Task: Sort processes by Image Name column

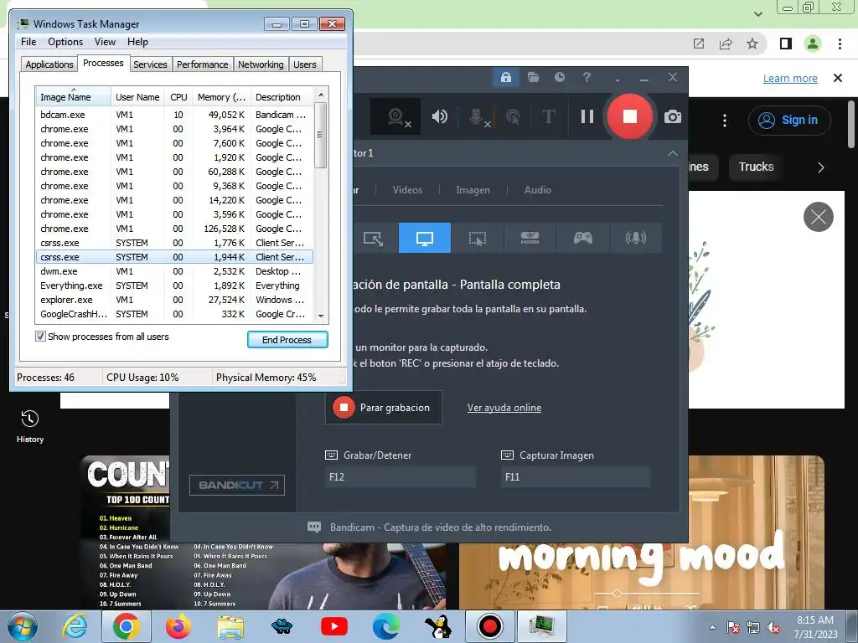Action: [x=73, y=97]
